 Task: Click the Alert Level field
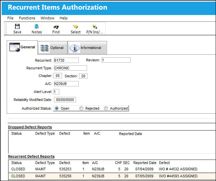[56, 92]
